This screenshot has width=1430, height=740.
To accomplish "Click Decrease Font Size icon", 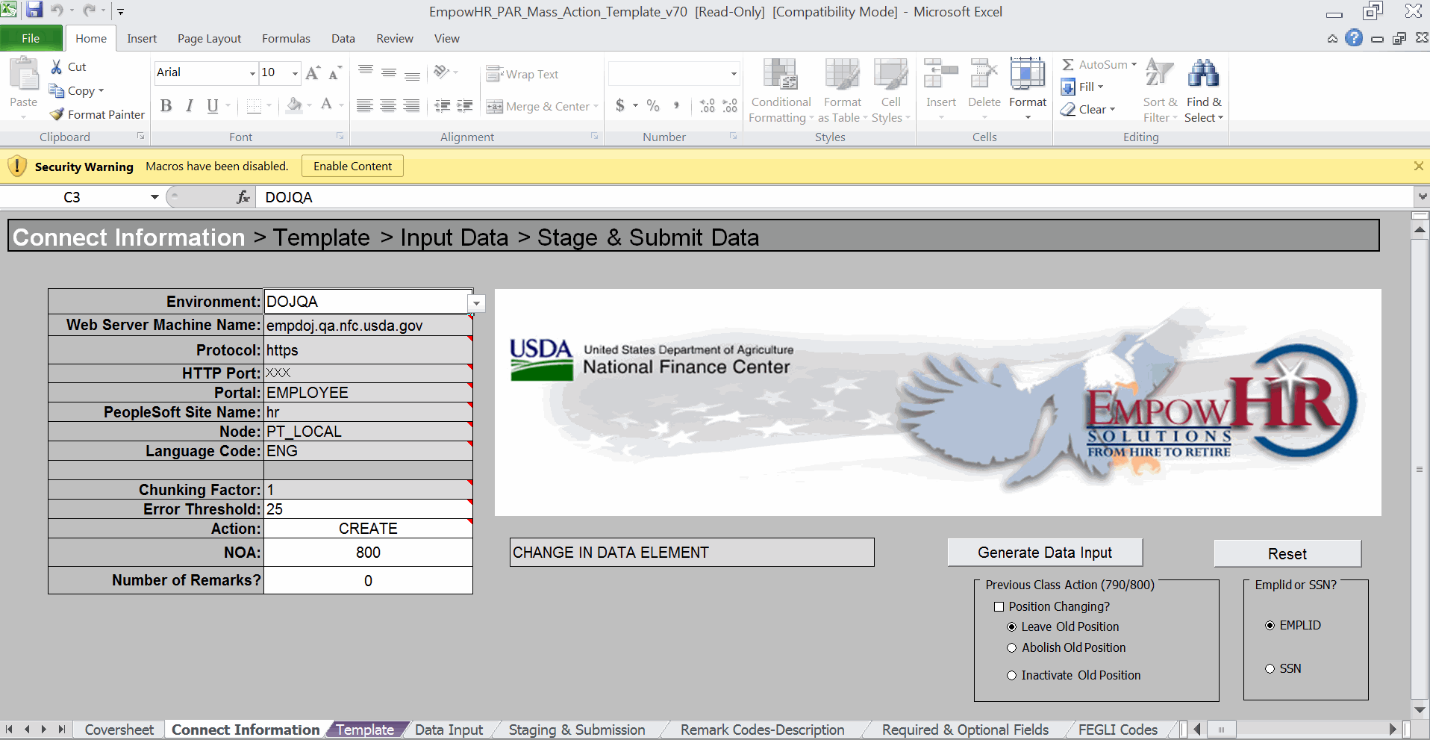I will tap(335, 72).
